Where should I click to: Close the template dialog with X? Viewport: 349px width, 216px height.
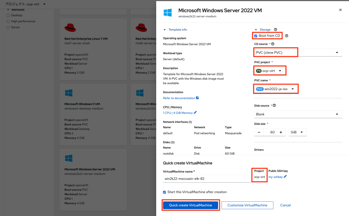(340, 10)
